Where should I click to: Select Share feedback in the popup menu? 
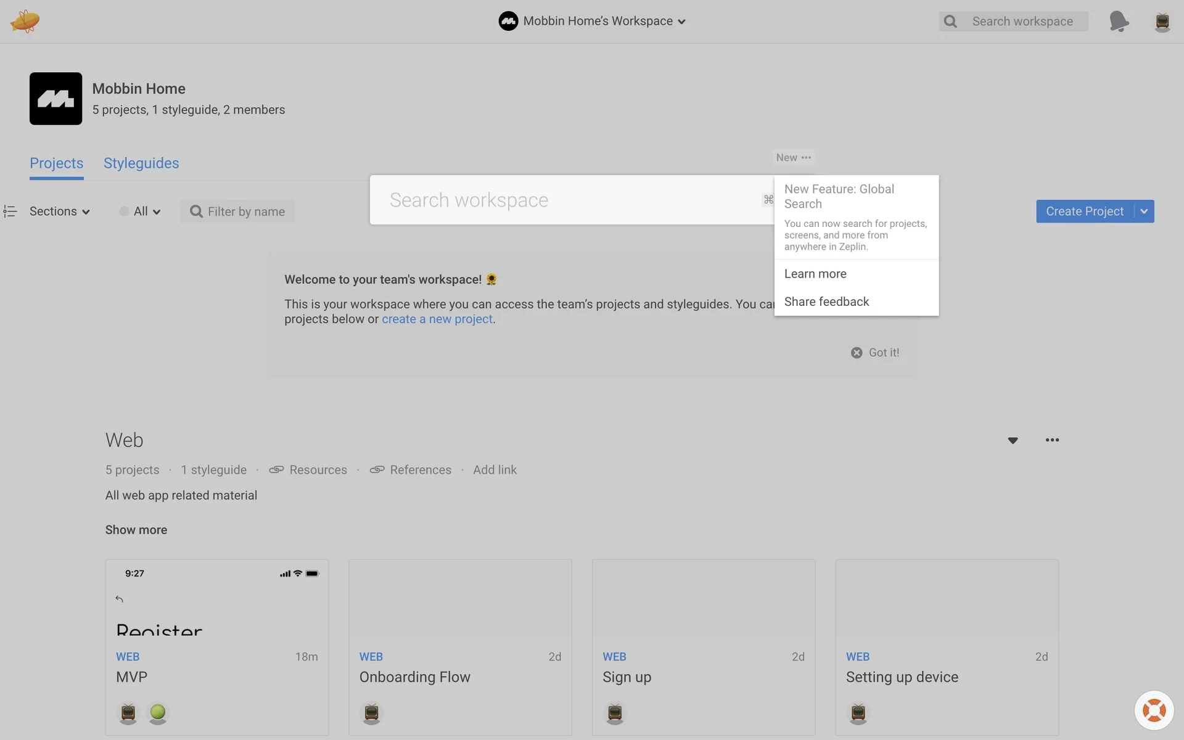[x=826, y=302]
